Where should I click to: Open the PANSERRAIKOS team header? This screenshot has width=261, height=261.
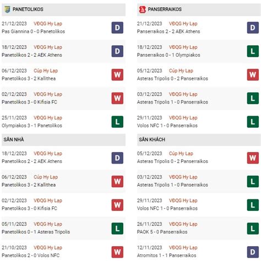[x=199, y=9]
